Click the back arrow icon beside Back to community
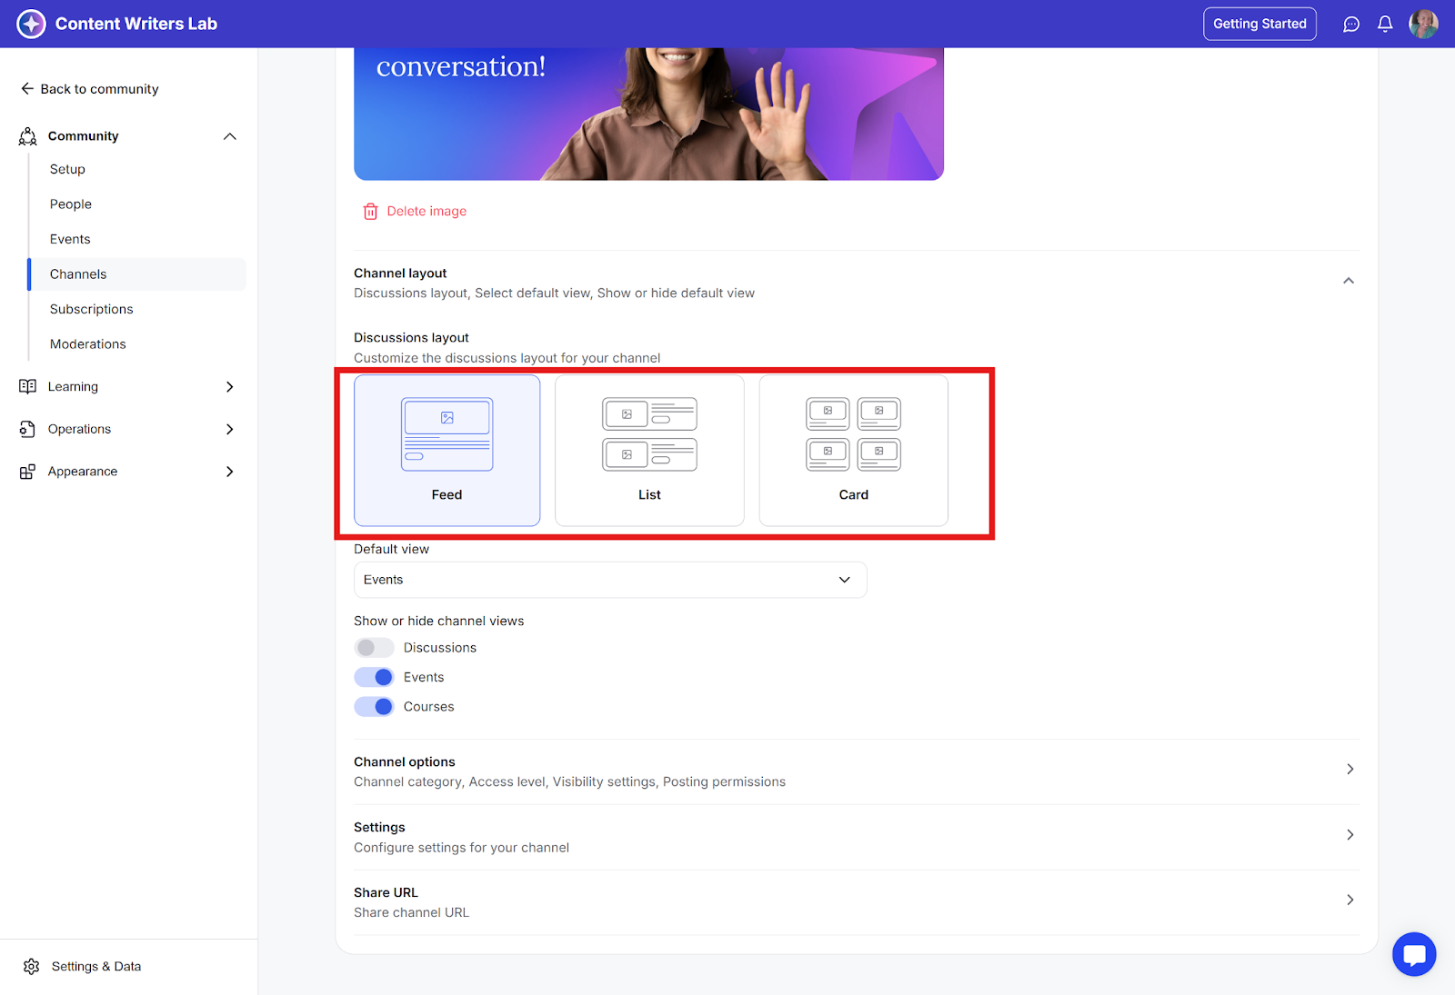 tap(27, 89)
